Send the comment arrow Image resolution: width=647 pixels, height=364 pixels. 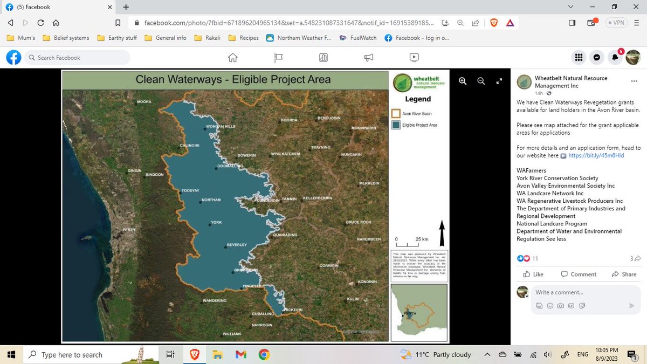pos(631,306)
